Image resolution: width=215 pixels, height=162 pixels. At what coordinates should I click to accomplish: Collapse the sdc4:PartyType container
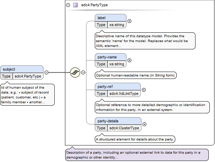point(68,5)
